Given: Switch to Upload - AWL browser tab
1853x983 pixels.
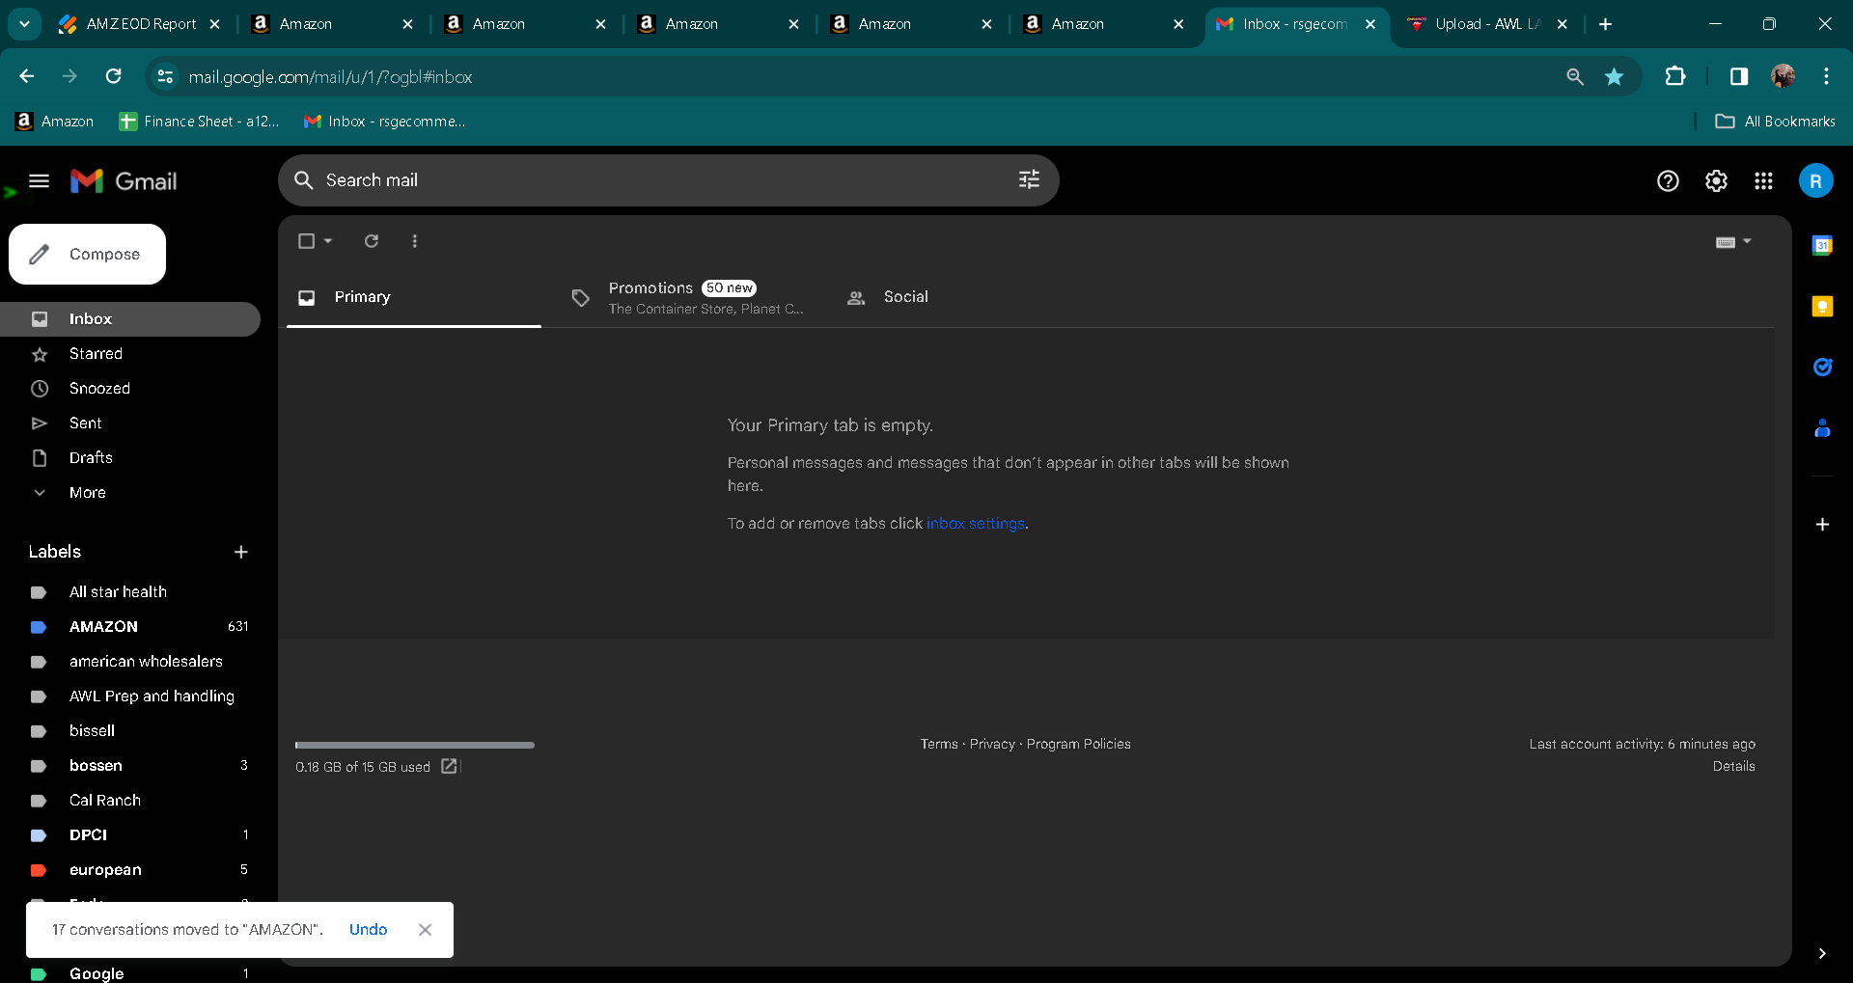Looking at the screenshot, I should (x=1487, y=24).
